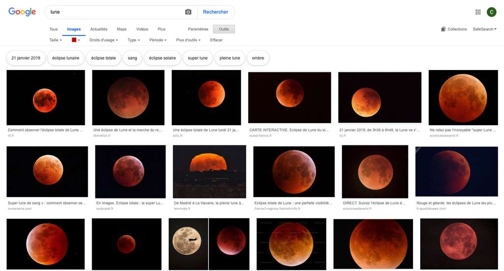Expand the Droits d'usage dropdown
The image size is (504, 271).
click(x=103, y=40)
